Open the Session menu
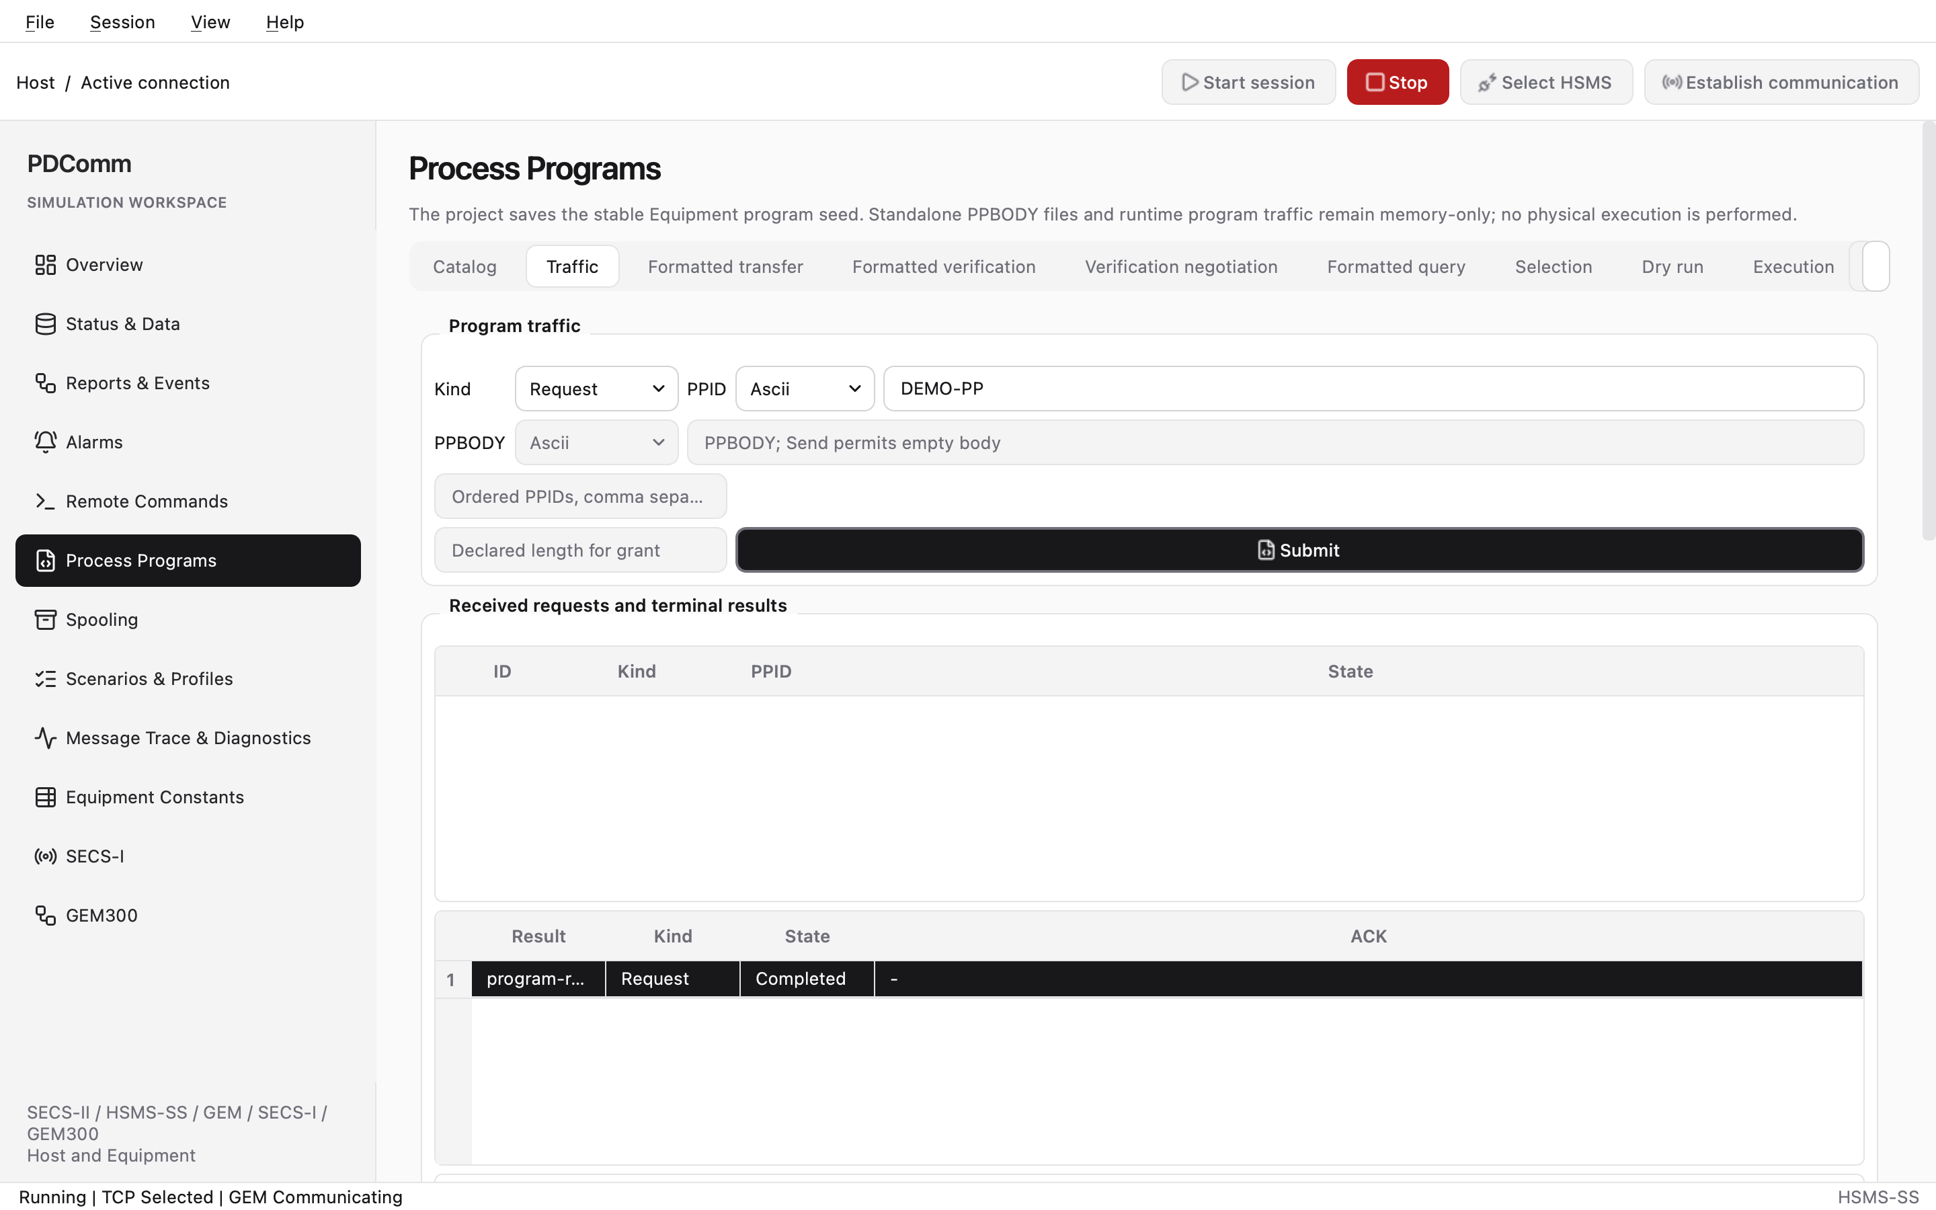Viewport: 1936px width, 1210px height. click(122, 22)
